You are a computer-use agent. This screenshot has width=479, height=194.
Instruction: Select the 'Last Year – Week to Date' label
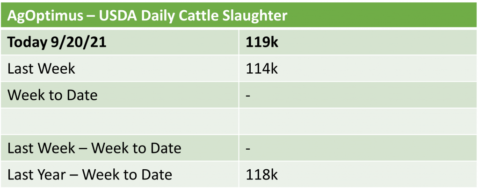[x=90, y=174]
